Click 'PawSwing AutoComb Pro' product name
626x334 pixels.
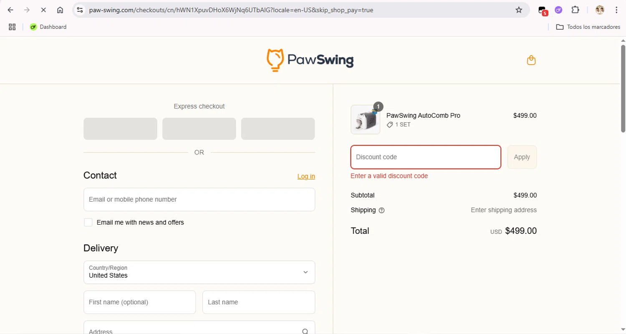click(423, 116)
